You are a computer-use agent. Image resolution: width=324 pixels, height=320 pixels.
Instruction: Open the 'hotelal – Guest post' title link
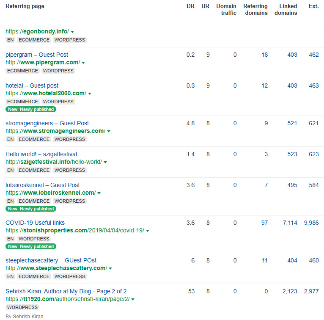click(32, 86)
